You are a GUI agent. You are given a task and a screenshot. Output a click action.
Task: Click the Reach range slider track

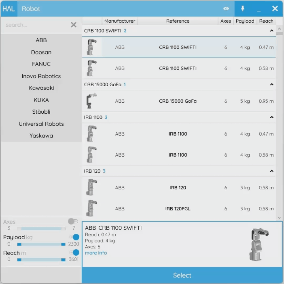[41, 260]
